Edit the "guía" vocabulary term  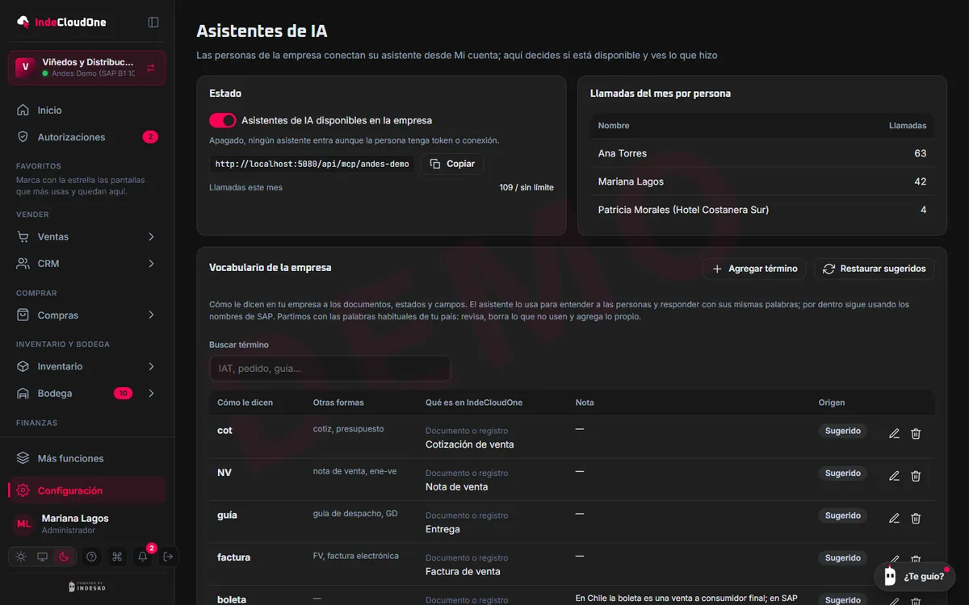tap(894, 519)
